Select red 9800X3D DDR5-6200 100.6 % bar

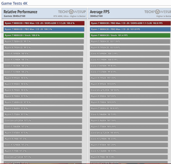44,23
